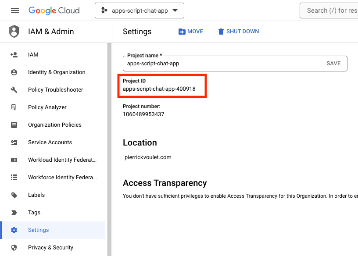Click the Settings gear icon in sidebar
The width and height of the screenshot is (358, 256).
(x=14, y=230)
